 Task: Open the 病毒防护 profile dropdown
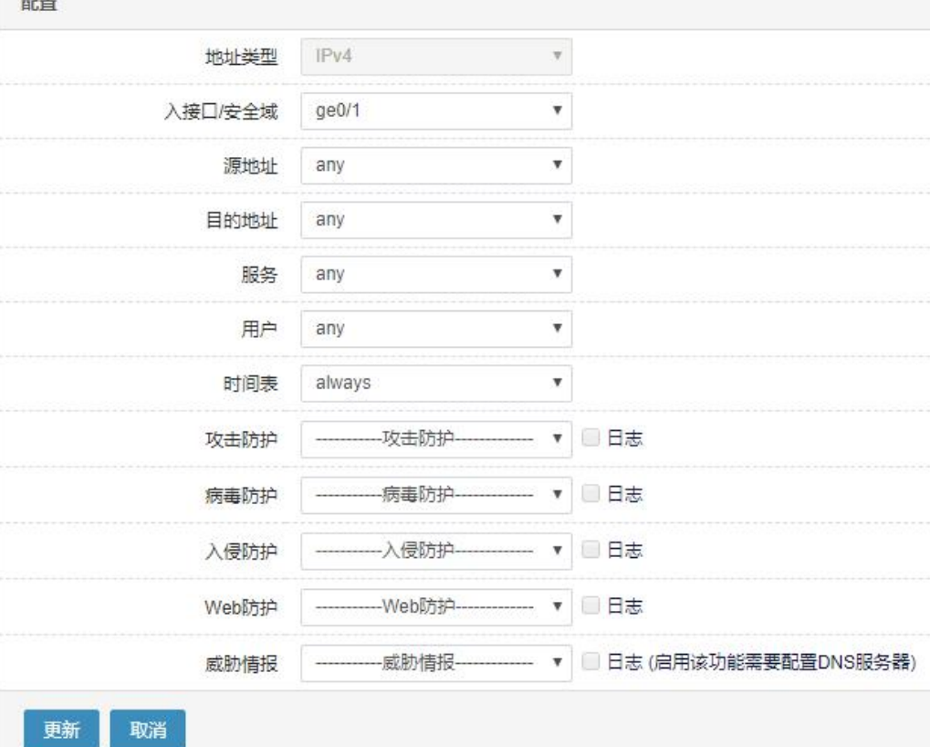point(436,496)
